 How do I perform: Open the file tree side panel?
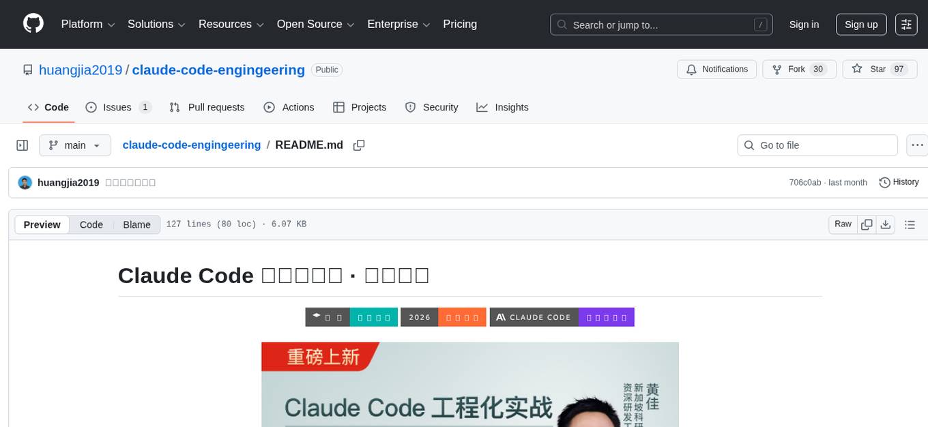23,145
